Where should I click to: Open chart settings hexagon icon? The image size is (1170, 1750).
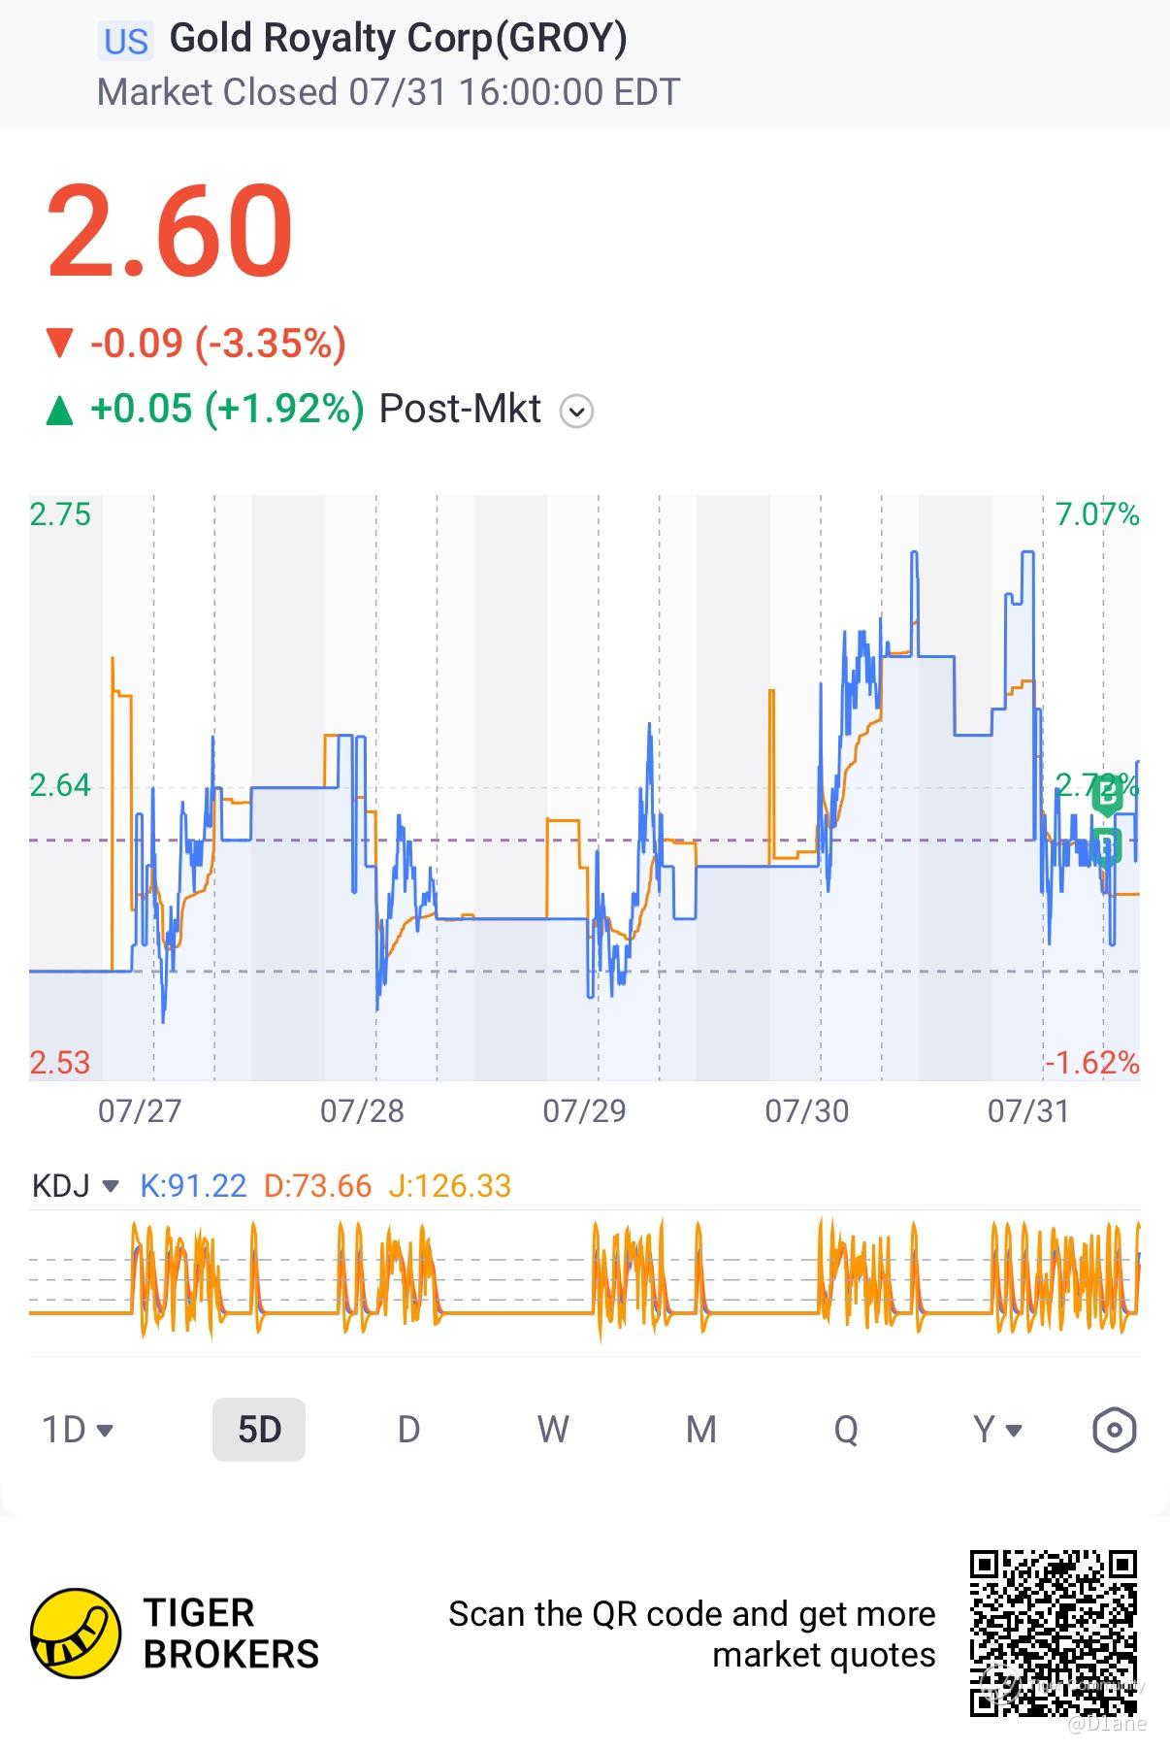tap(1114, 1429)
